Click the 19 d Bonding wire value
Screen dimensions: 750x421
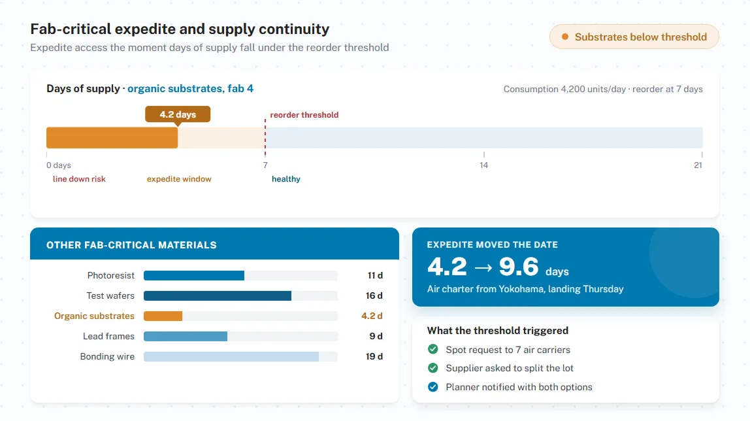374,356
